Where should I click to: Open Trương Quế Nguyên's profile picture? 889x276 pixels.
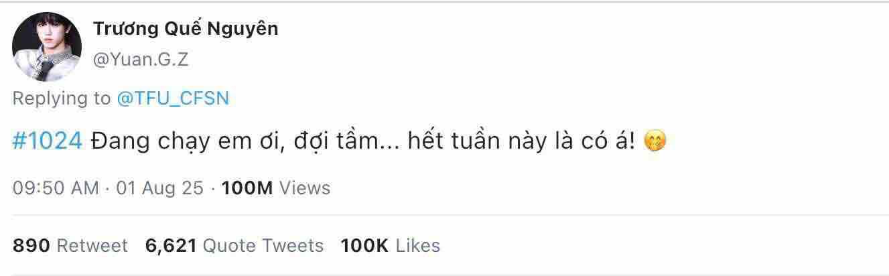47,48
